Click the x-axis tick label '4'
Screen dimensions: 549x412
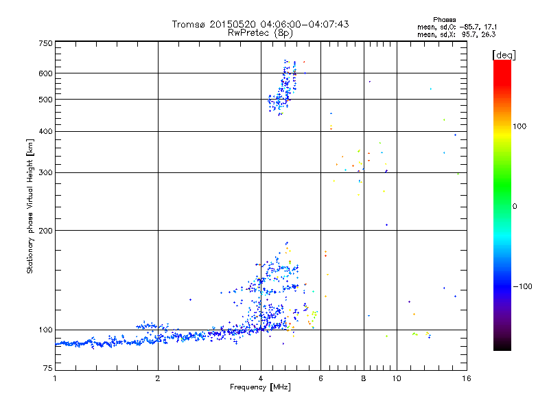point(261,378)
